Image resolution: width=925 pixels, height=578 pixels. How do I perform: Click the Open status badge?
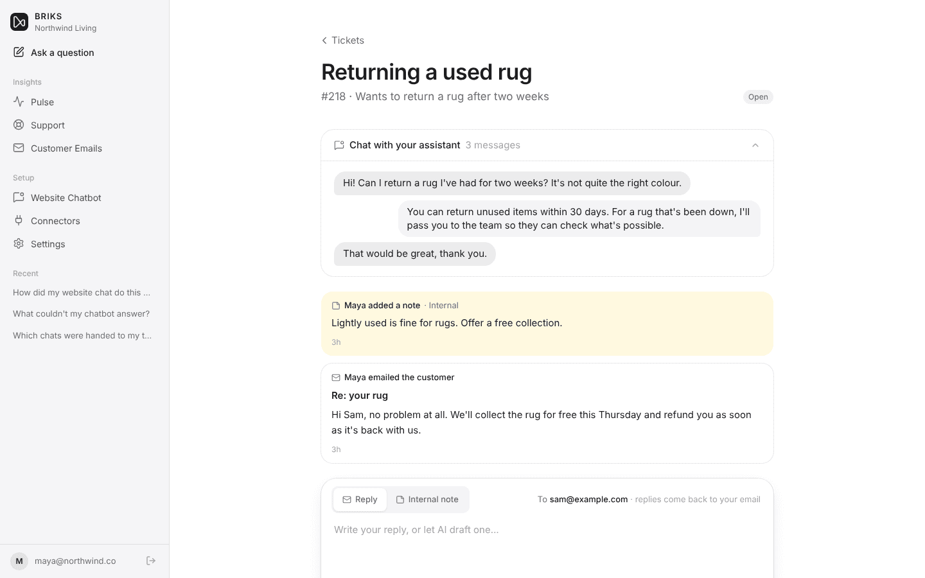pos(758,97)
